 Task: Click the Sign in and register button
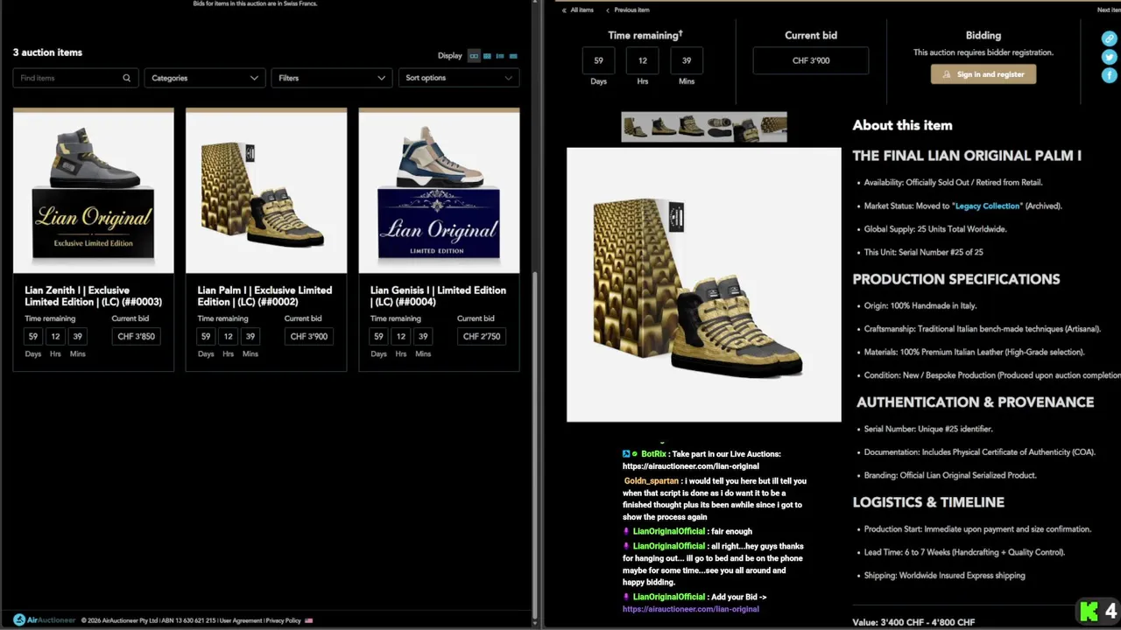click(x=984, y=74)
